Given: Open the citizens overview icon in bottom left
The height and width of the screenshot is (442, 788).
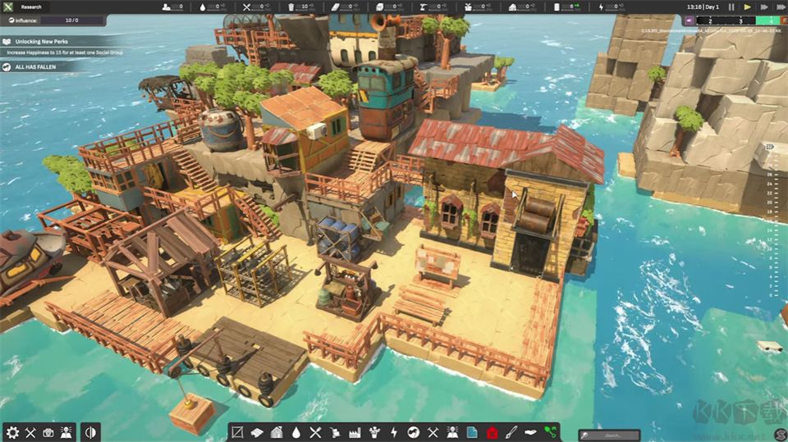Looking at the screenshot, I should pos(66,432).
